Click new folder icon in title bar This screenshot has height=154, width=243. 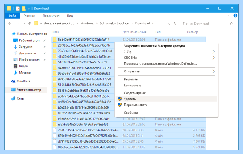coord(24,8)
